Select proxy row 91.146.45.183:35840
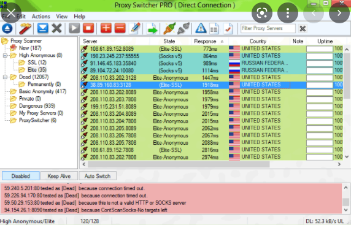Image resolution: width=351 pixels, height=225 pixels. point(212,63)
